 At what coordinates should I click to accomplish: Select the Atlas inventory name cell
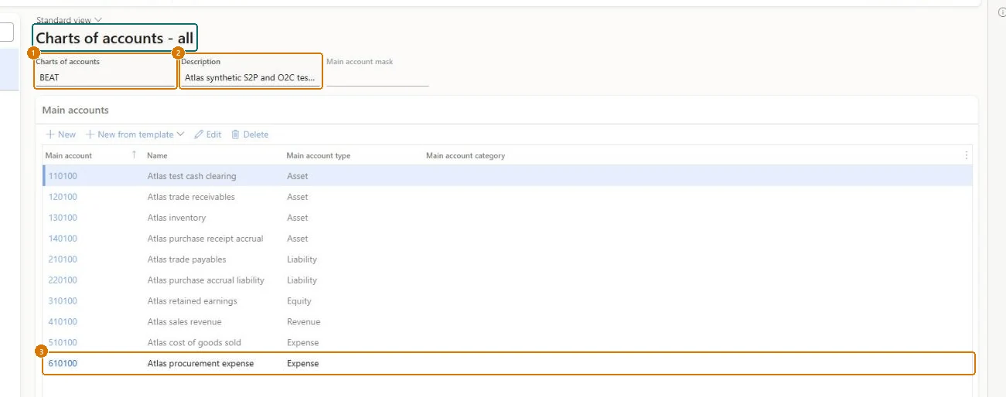176,218
